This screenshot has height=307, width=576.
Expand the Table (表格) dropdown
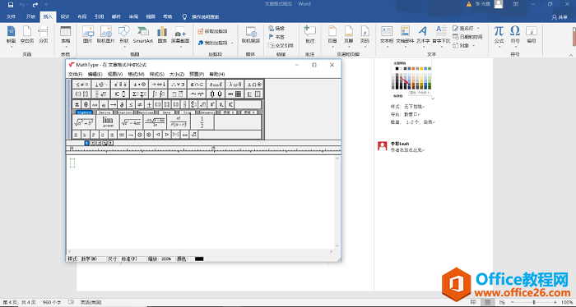[x=65, y=47]
